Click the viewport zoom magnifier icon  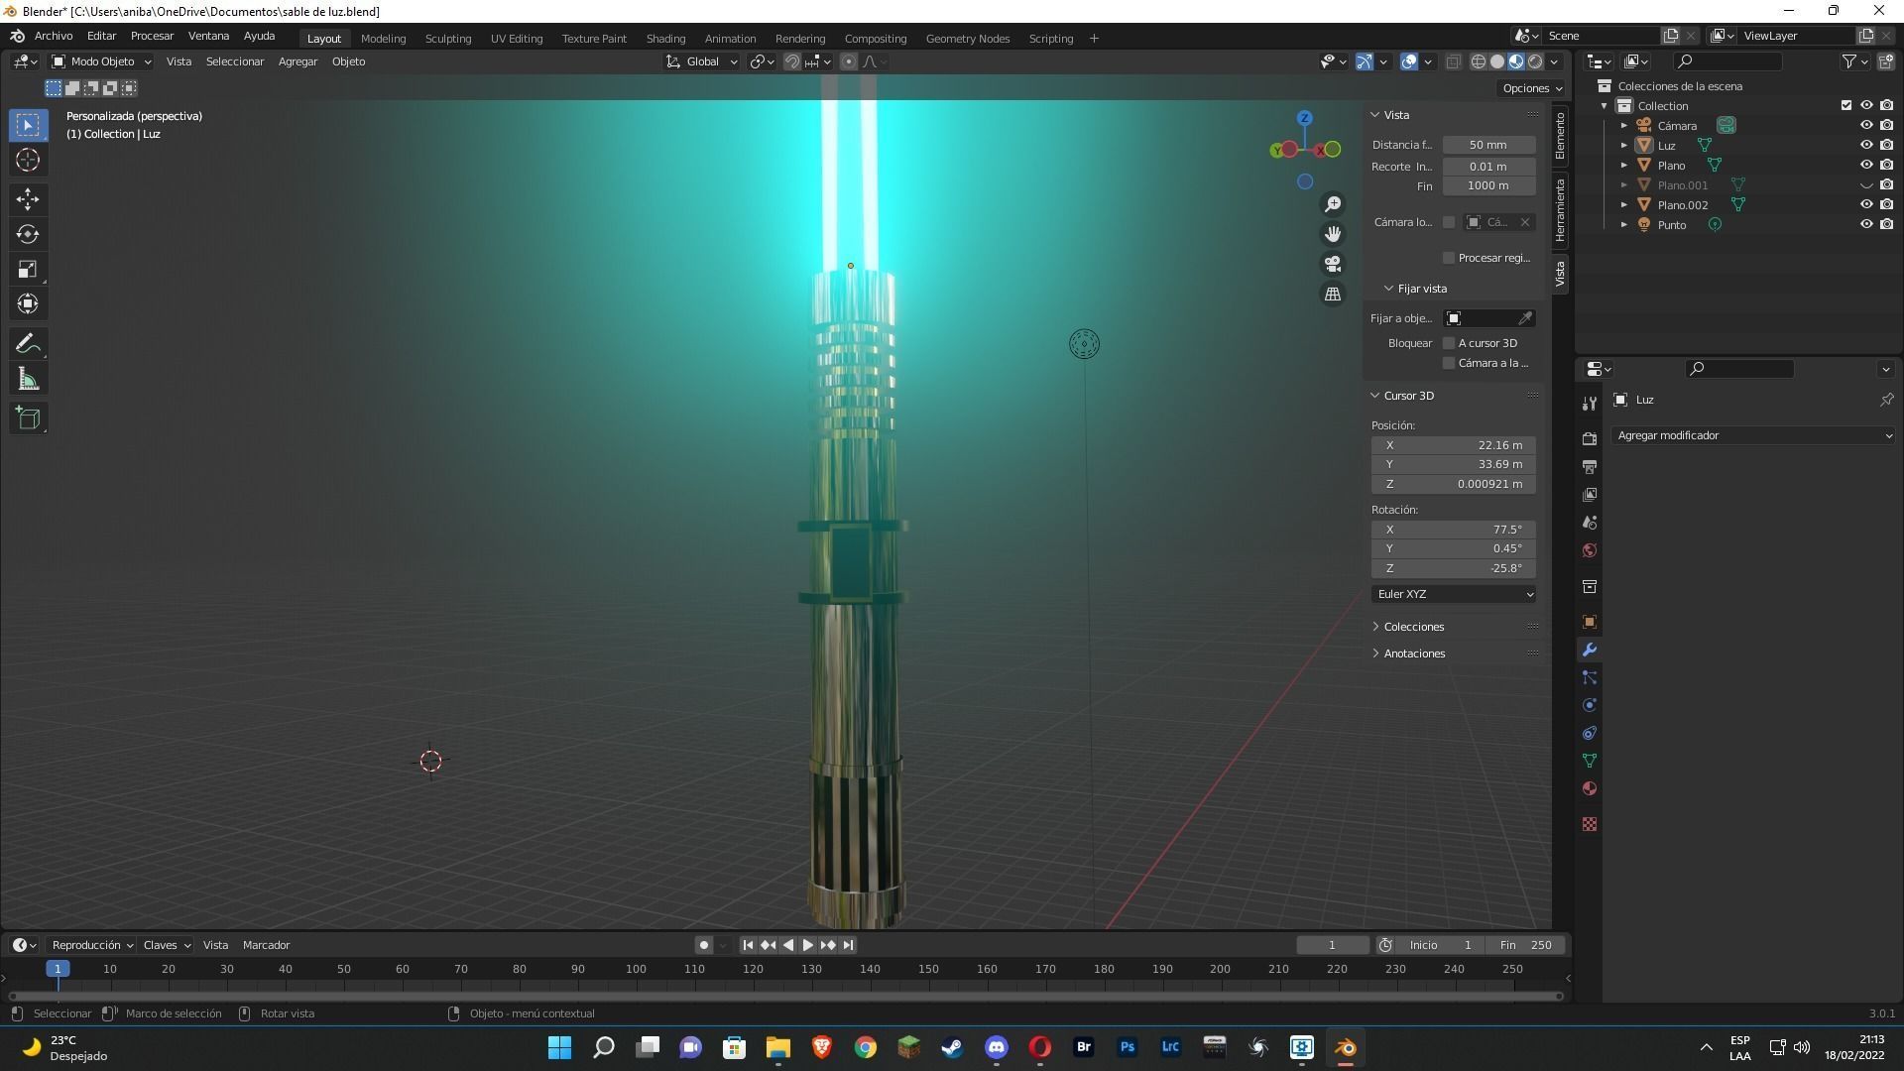coord(1333,203)
